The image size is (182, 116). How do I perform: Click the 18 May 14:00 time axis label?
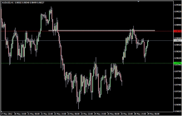coord(20,114)
